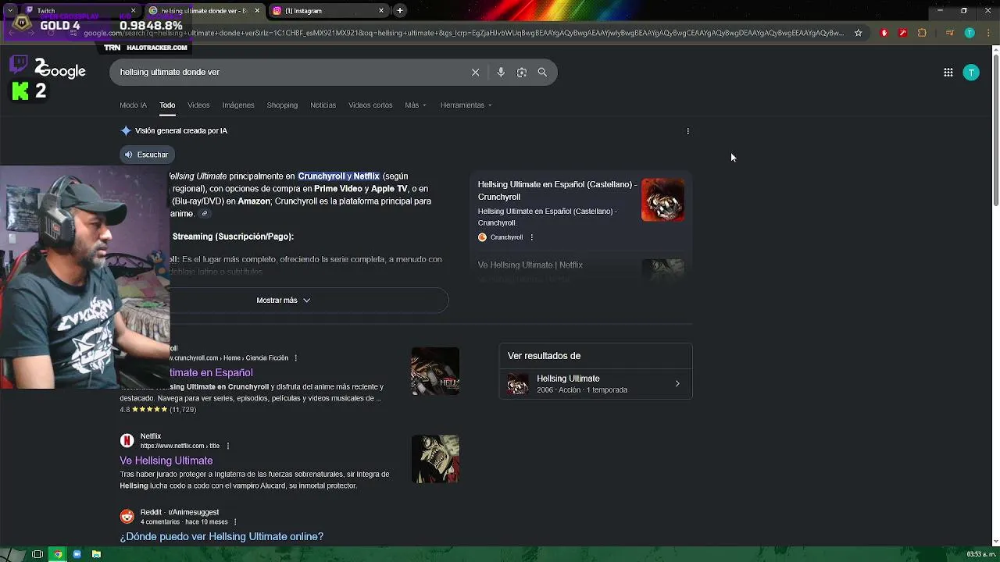Open options dots beside the Crunchyroll source
Viewport: 1000px width, 562px height.
point(532,237)
